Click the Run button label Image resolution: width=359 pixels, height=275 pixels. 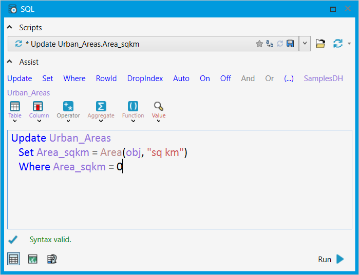coord(325,260)
